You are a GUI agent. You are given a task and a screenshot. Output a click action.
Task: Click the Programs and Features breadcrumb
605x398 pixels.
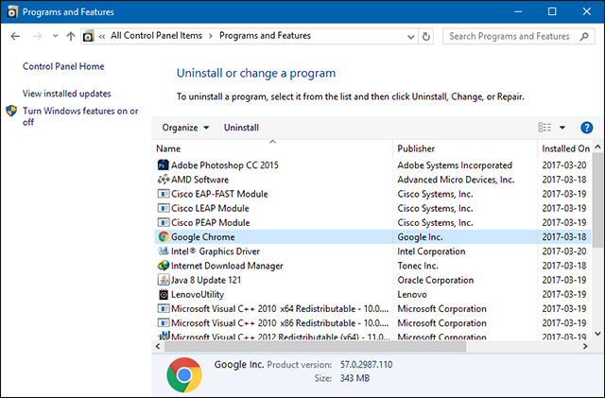tap(265, 36)
